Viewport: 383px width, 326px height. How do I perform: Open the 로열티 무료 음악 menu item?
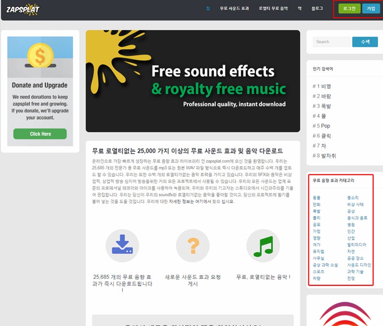pyautogui.click(x=273, y=9)
